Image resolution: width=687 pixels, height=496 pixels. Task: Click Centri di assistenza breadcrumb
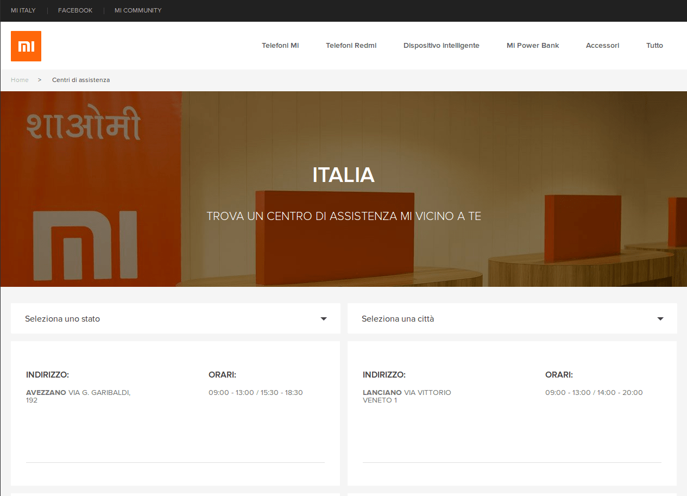coord(81,80)
